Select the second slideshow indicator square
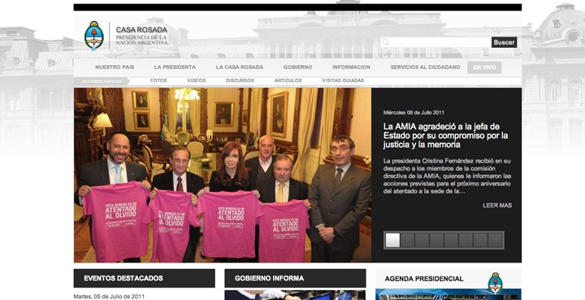The width and height of the screenshot is (585, 300). click(407, 241)
